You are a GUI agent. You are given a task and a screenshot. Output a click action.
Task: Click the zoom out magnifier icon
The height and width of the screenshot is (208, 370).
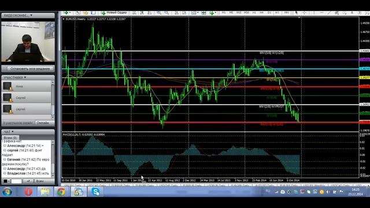click(166, 13)
